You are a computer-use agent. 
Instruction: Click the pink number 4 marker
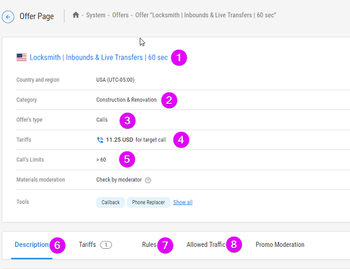(181, 140)
